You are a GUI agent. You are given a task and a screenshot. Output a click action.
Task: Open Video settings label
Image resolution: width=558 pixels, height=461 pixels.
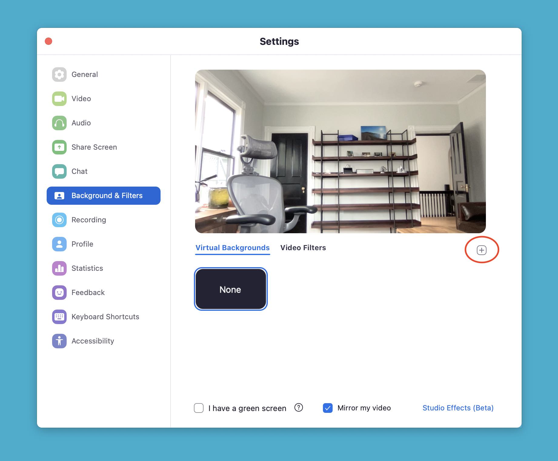81,99
